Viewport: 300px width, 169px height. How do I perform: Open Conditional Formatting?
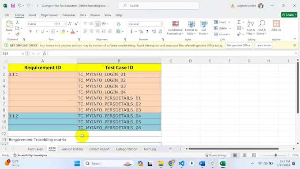[x=175, y=28]
